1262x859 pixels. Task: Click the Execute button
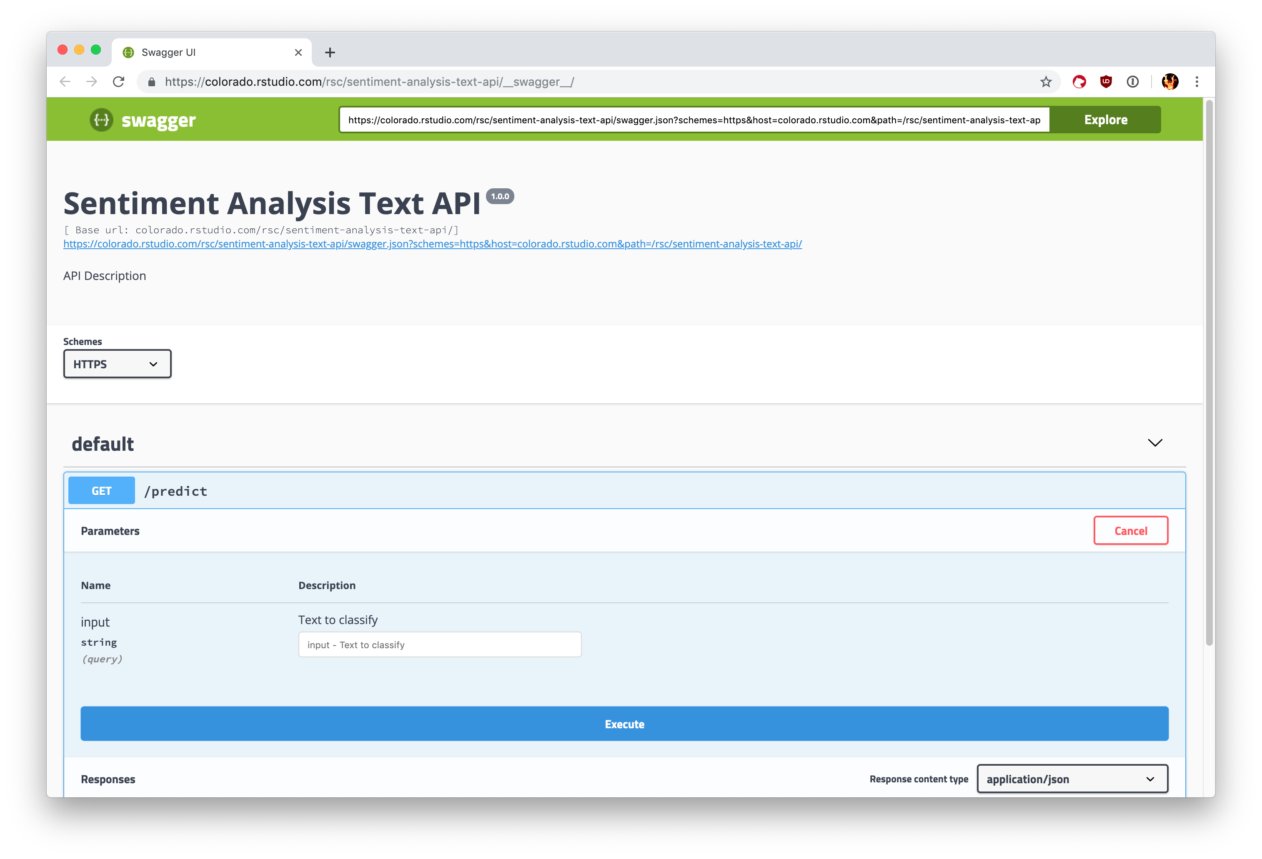click(624, 723)
